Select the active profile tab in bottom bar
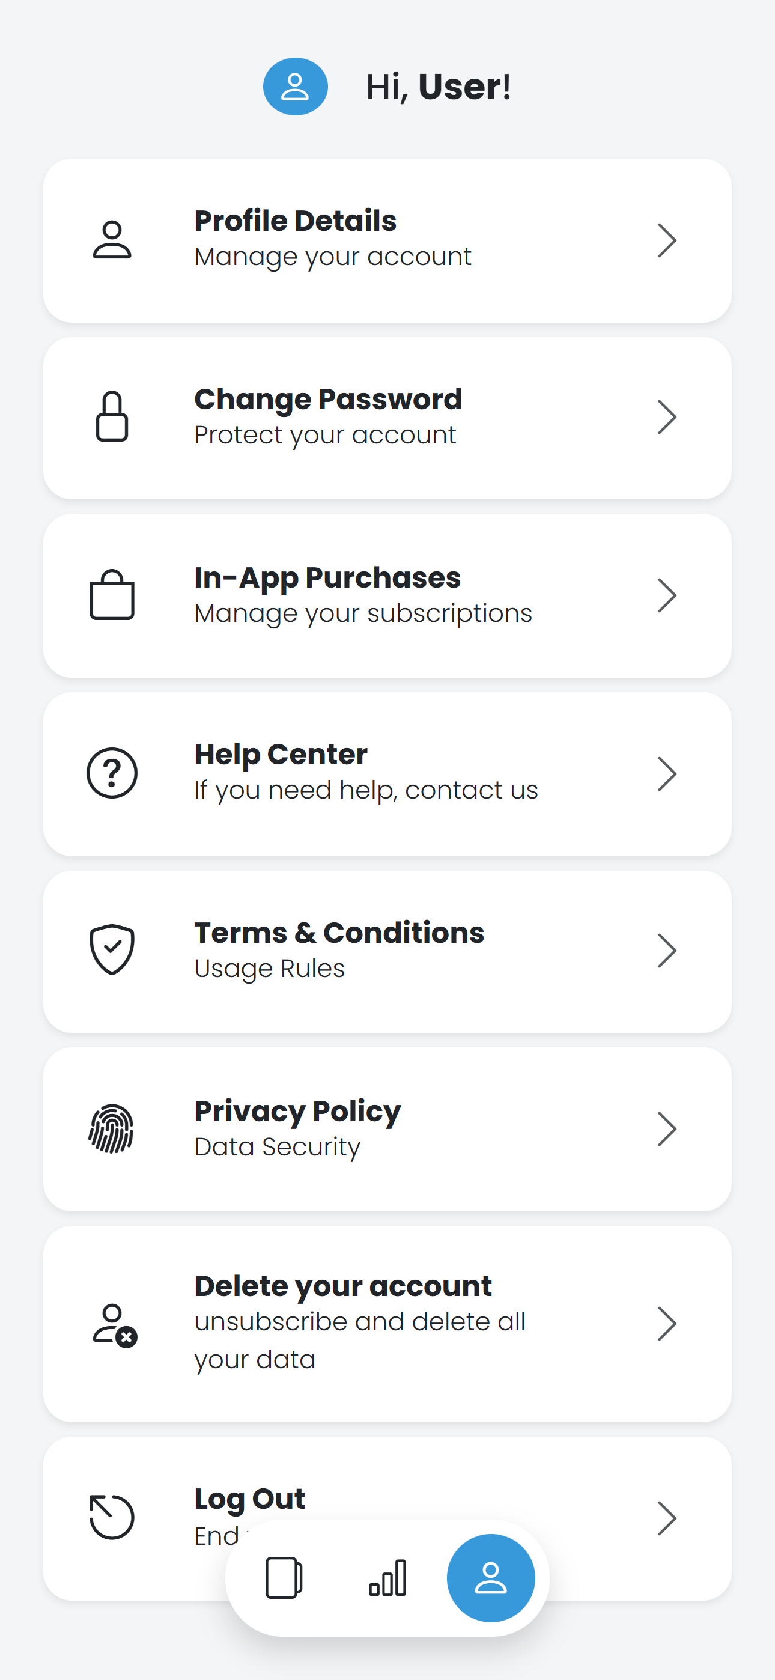775x1680 pixels. tap(491, 1578)
